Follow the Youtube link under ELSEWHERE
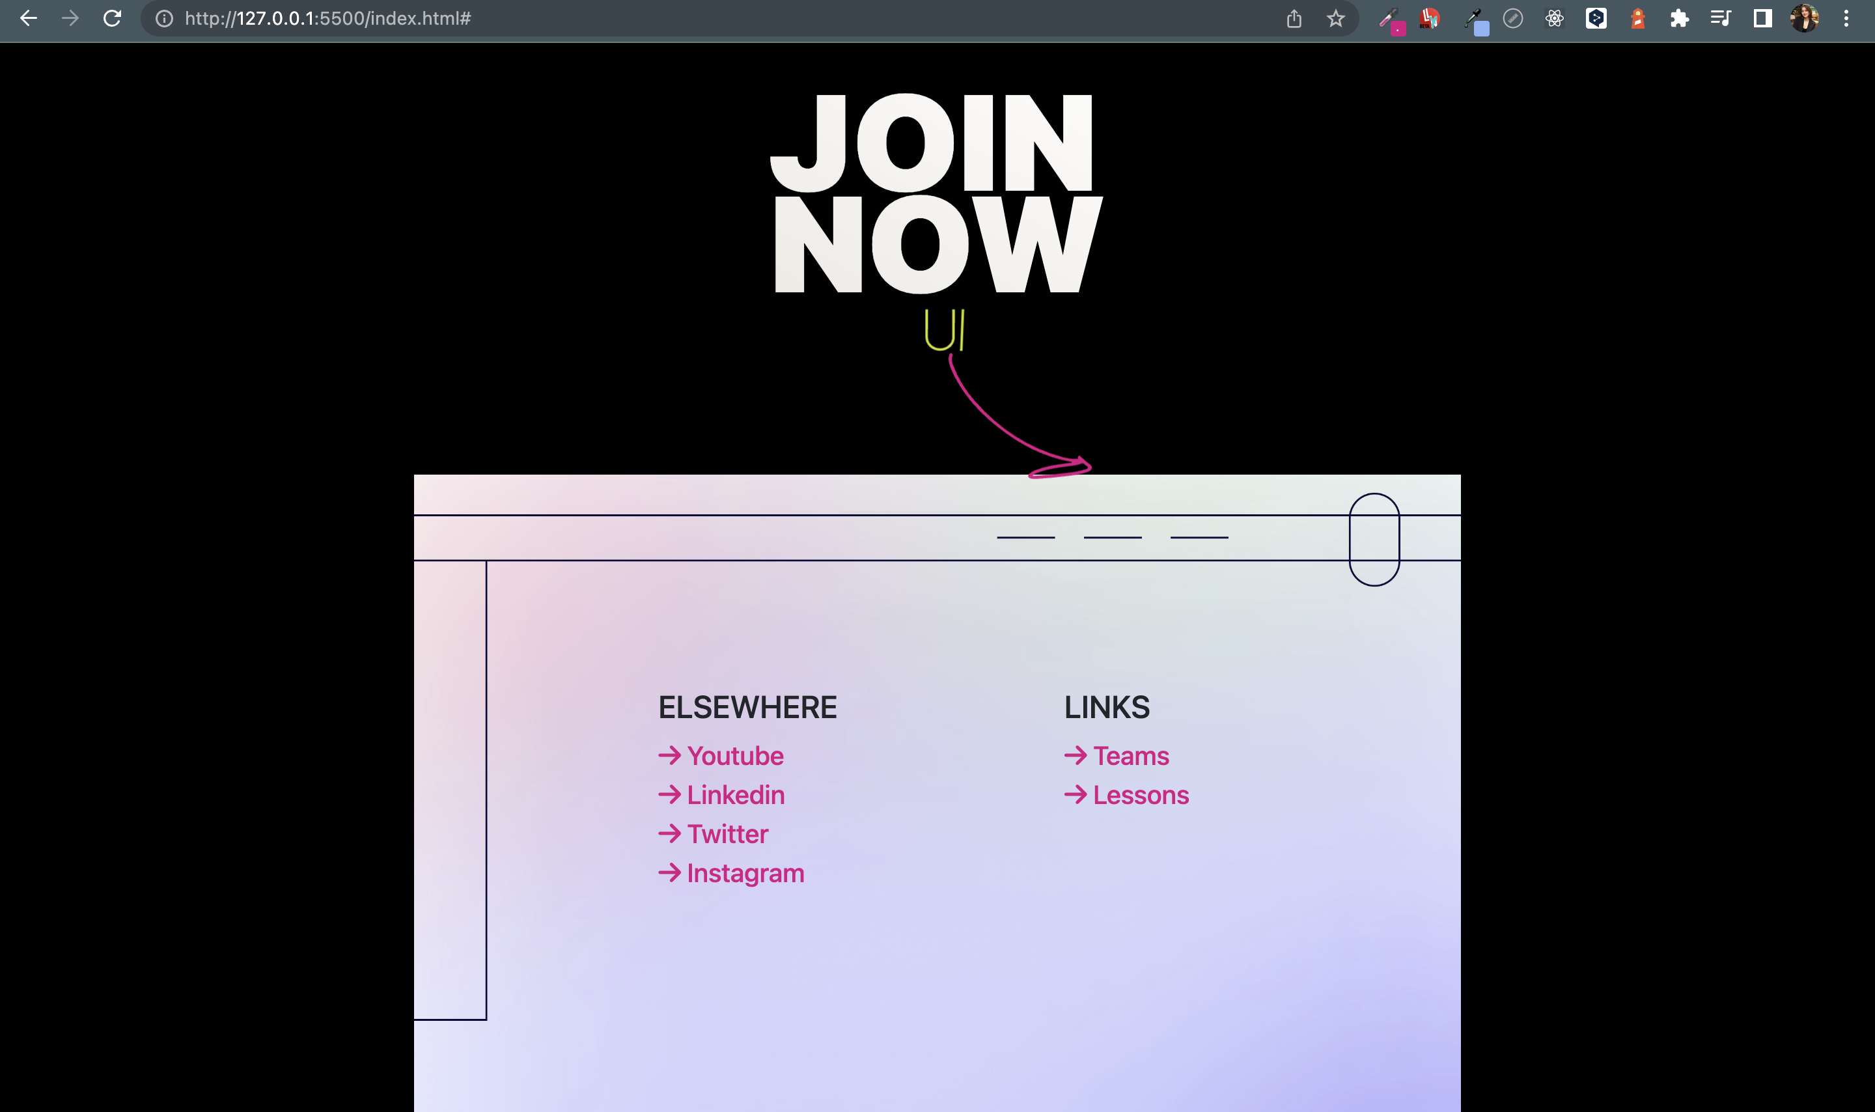The width and height of the screenshot is (1875, 1112). tap(736, 756)
